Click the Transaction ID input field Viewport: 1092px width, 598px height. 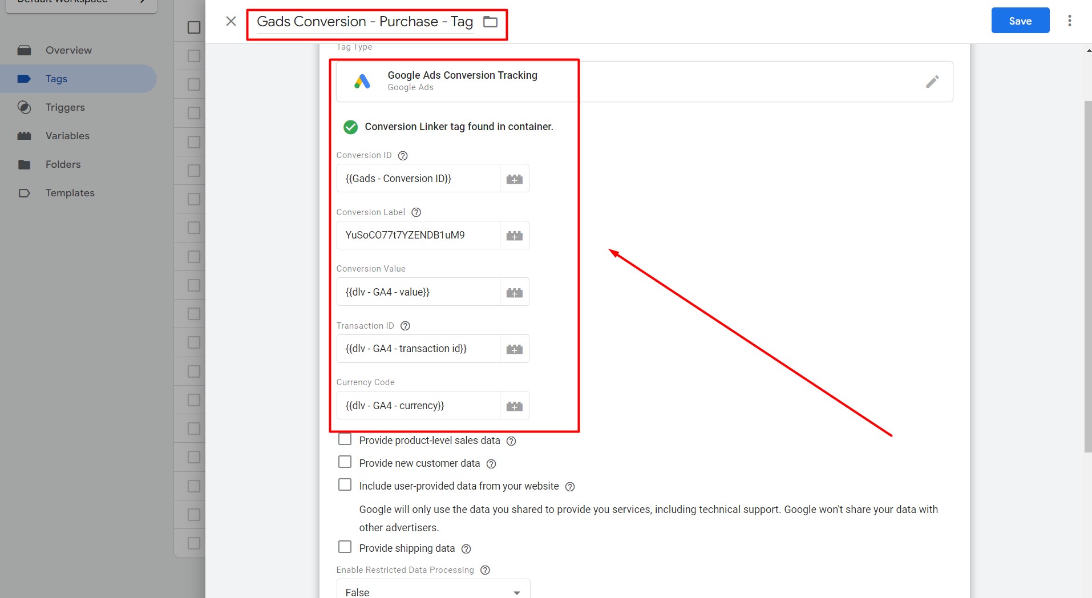tap(418, 349)
